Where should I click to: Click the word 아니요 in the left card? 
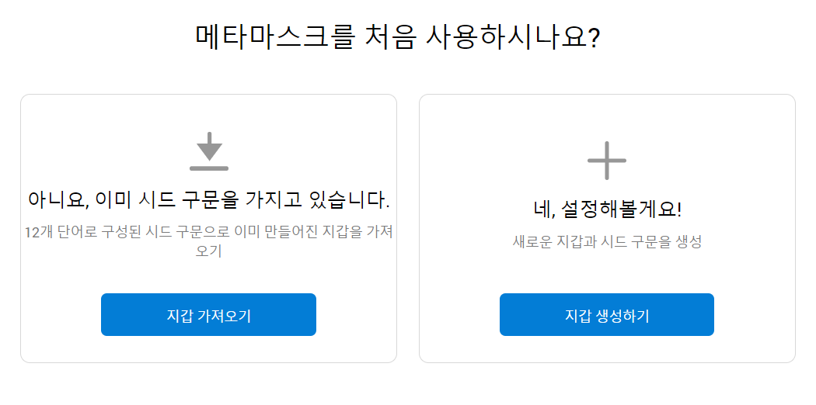57,200
